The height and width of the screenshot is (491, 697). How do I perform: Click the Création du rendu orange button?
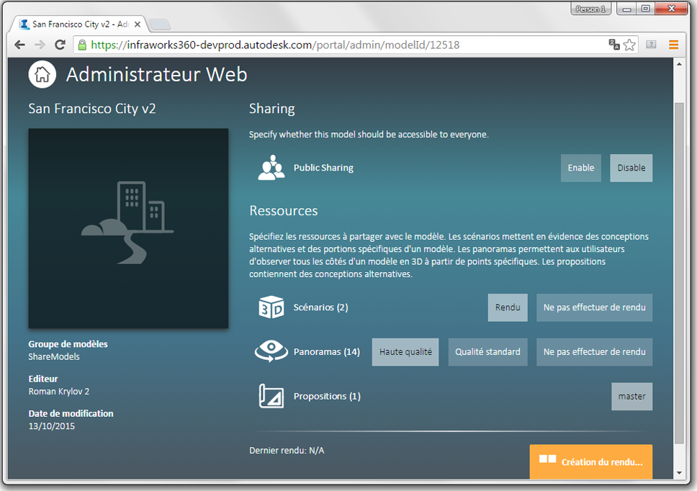(x=590, y=461)
